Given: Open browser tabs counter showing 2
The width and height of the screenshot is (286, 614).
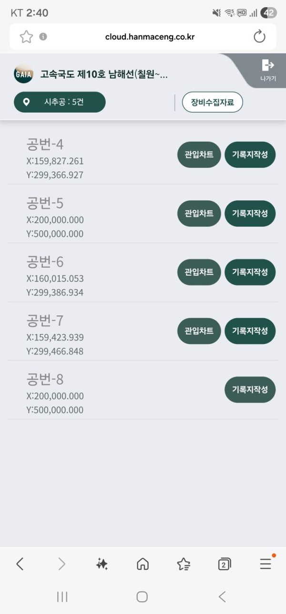Looking at the screenshot, I should click(x=225, y=564).
